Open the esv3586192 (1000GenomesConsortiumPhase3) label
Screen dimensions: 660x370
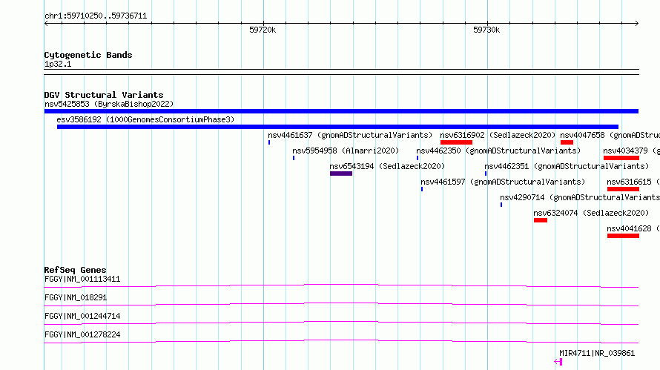click(x=145, y=119)
